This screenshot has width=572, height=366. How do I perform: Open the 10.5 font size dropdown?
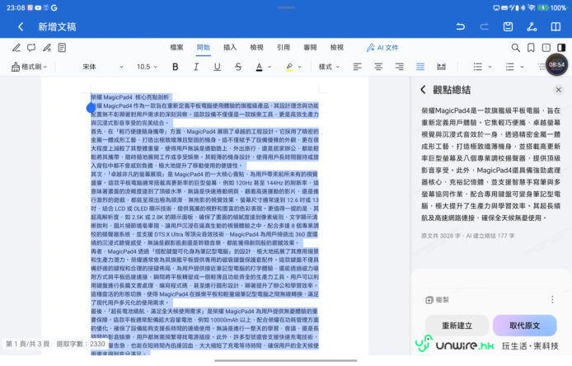pos(147,67)
